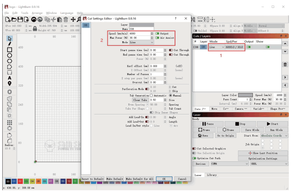
Task: Click the Paste clipboard icon
Action: click(59, 20)
